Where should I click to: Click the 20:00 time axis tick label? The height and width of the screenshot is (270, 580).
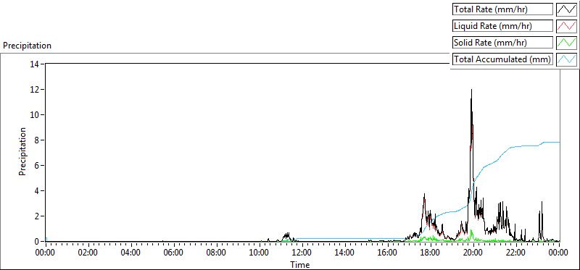click(x=473, y=253)
